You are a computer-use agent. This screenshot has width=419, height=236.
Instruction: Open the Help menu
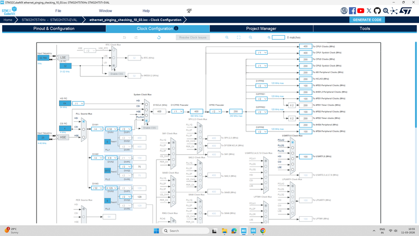[x=146, y=10]
